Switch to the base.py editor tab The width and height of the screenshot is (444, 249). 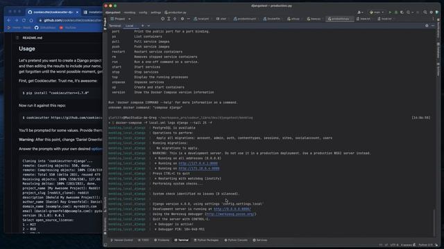[x=314, y=19]
